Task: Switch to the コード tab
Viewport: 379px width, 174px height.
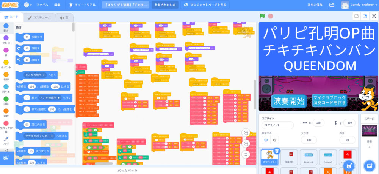Action: pos(12,17)
